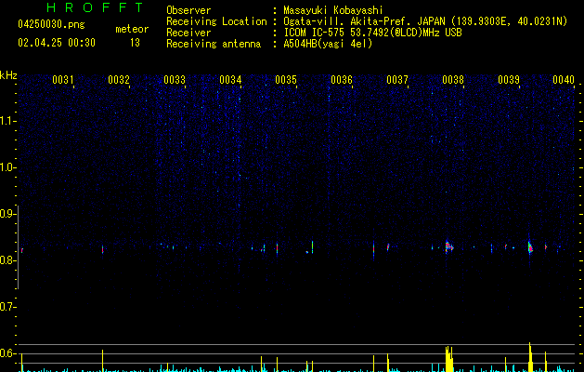Click the 0040 time marker
Viewport: 584px width, 372px height.
[564, 80]
